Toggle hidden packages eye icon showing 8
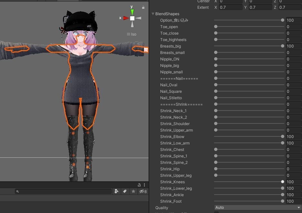Image resolution: width=302 pixels, height=213 pixels. point(143,191)
